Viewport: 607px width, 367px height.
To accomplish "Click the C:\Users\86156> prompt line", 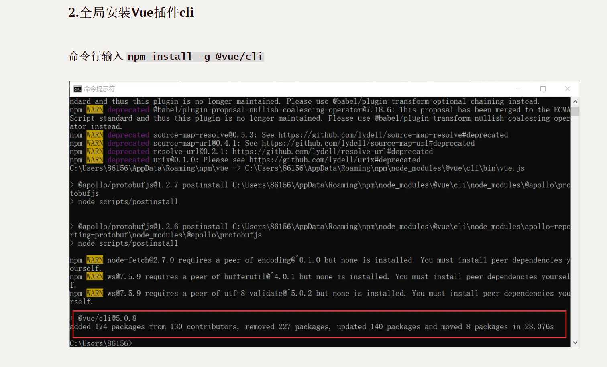I will (101, 343).
